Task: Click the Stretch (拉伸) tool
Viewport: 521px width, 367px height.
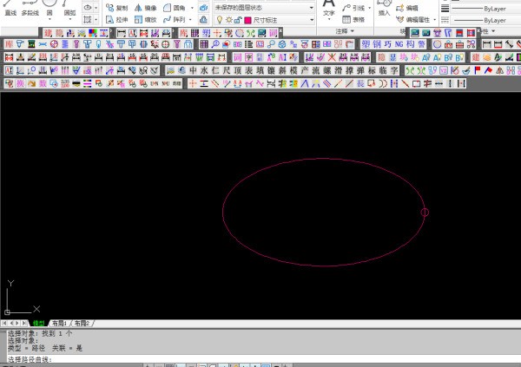Action: [116, 19]
